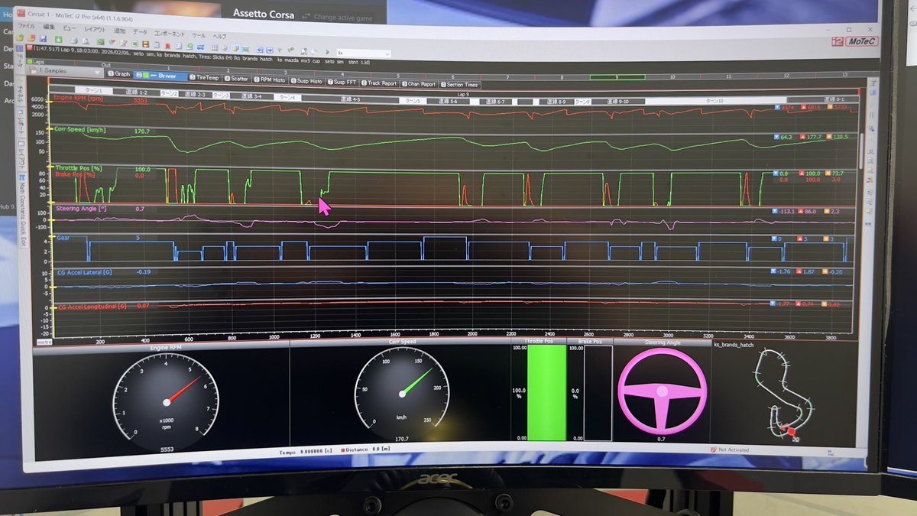917x516 pixels.
Task: Click the green plus toolbar icon
Action: tap(58, 39)
